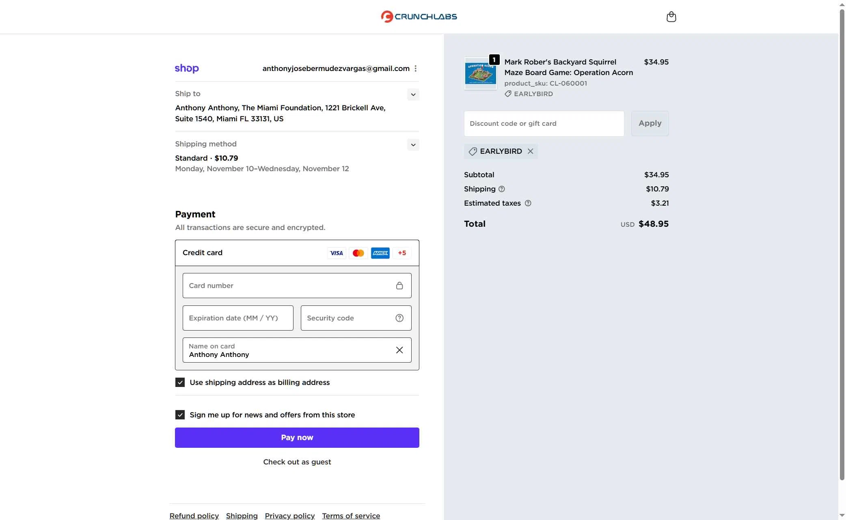Screen dimensions: 846x520
Task: Click the security code help icon
Action: pos(399,318)
